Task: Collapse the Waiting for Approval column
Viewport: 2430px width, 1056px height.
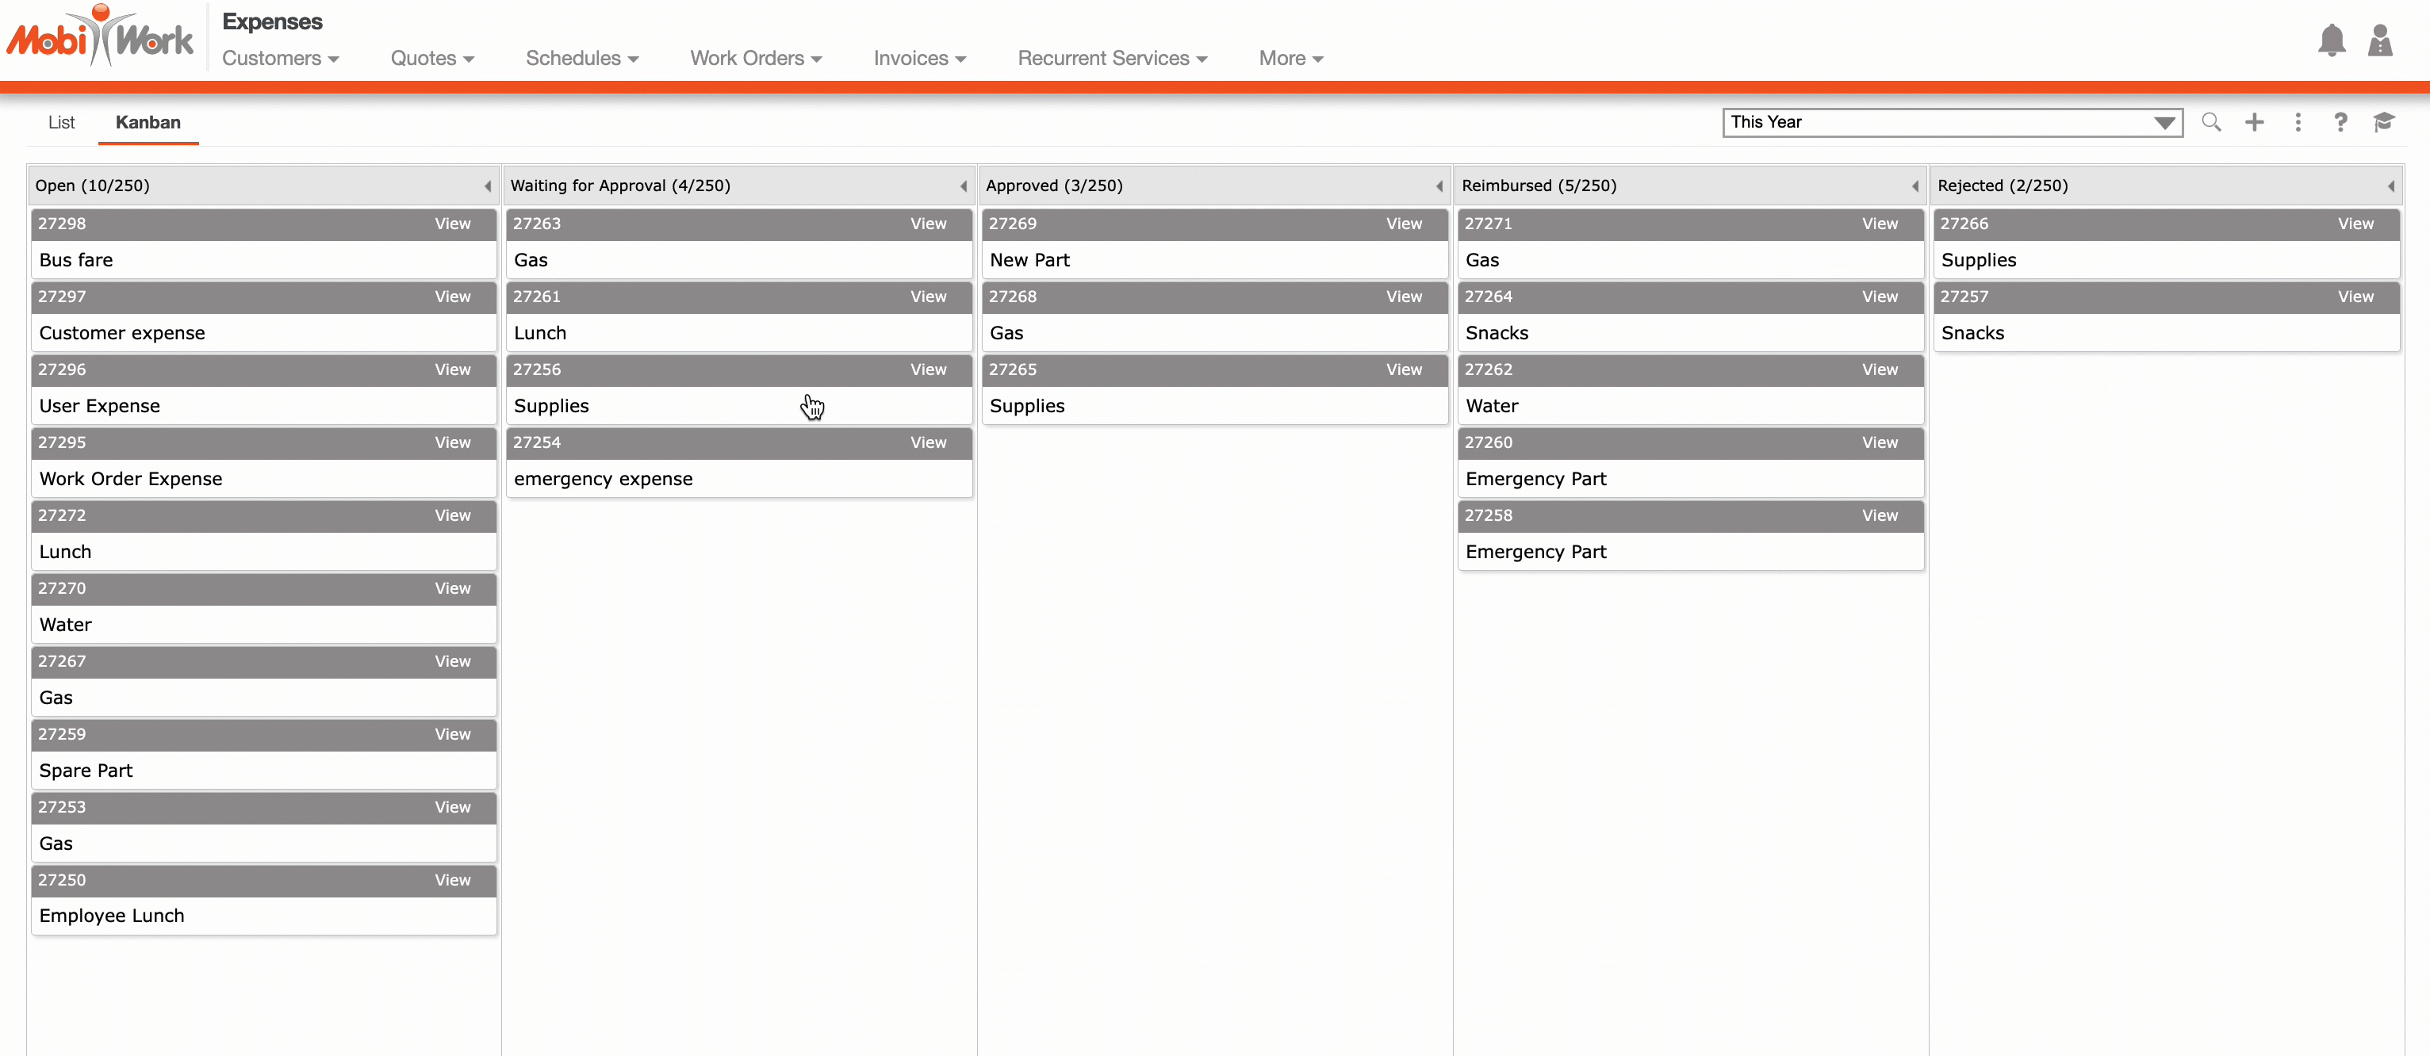Action: [963, 186]
